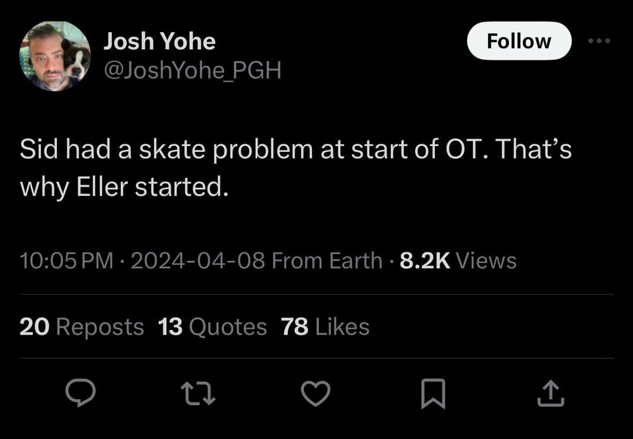Show the 13 Quotes
Image resolution: width=633 pixels, height=439 pixels.
212,327
